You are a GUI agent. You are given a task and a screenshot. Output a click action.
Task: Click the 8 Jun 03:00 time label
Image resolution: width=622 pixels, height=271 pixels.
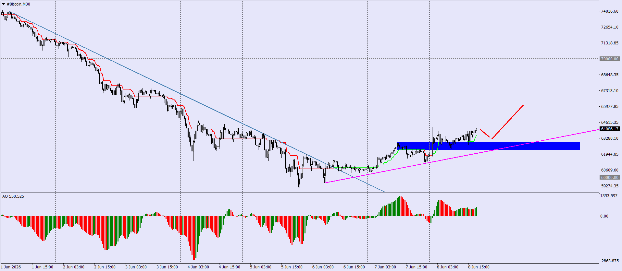click(x=448, y=267)
